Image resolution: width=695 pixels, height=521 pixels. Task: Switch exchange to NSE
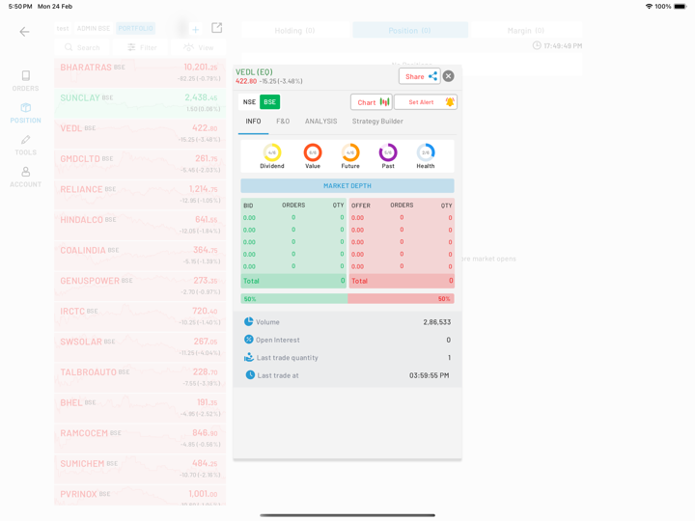249,102
